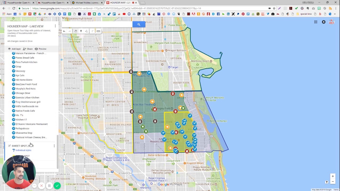Open Google notifications bell
The width and height of the screenshot is (340, 191).
[x=324, y=22]
